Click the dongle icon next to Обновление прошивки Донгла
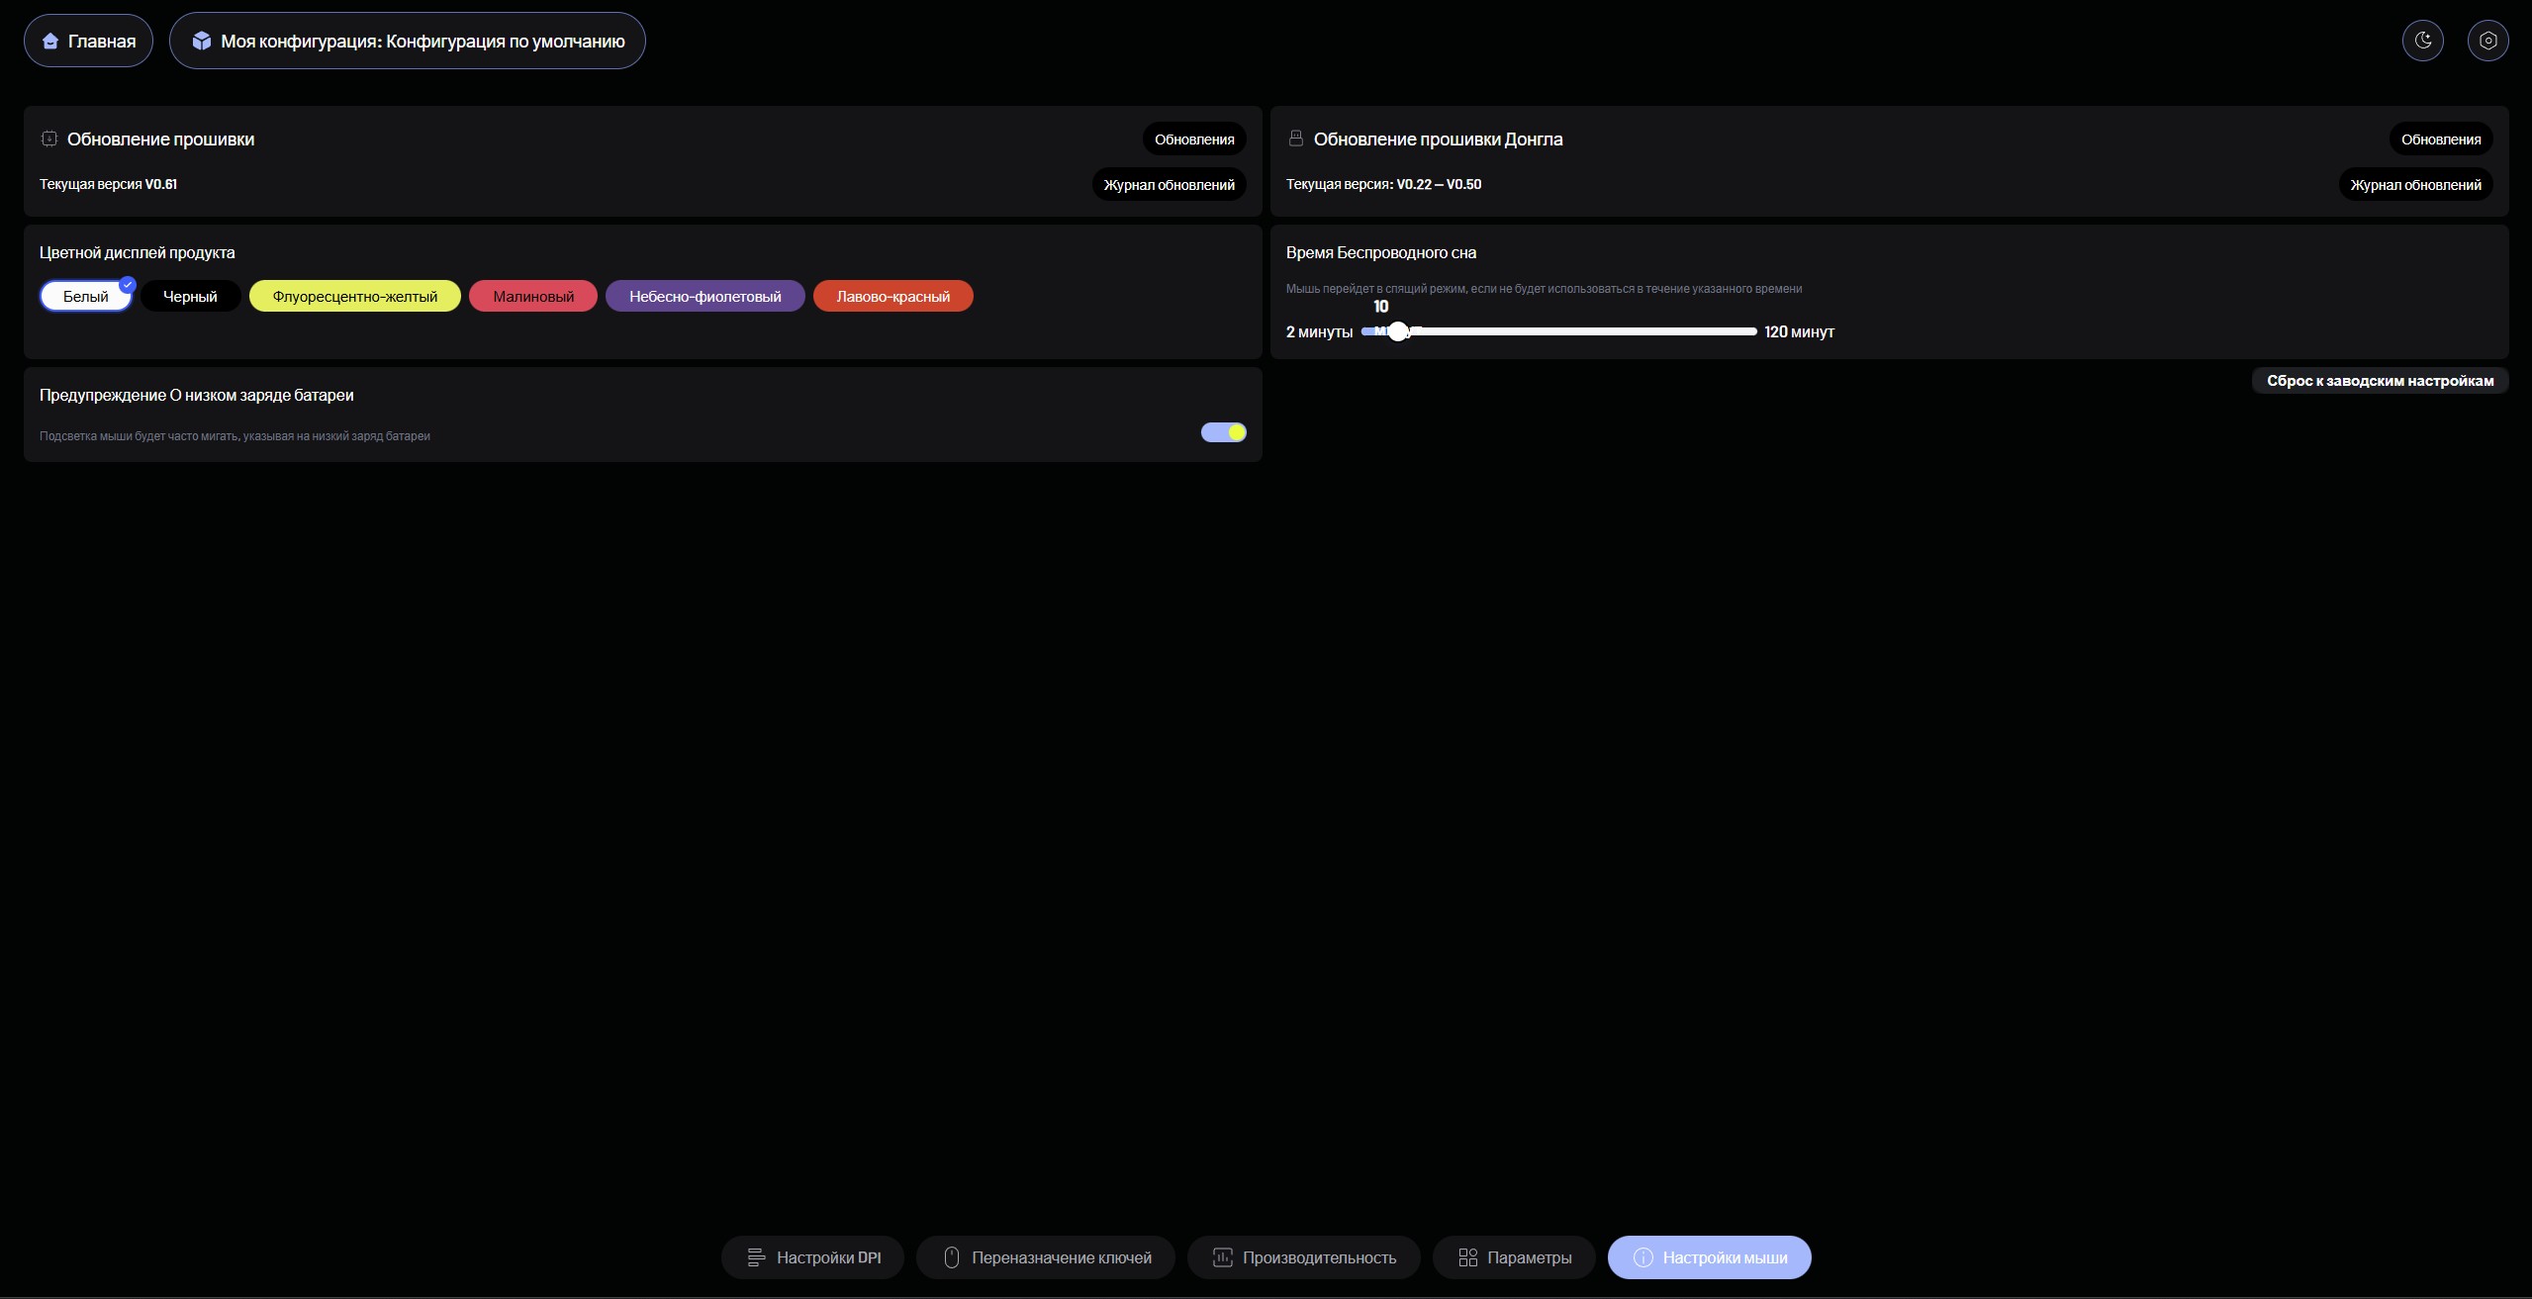The image size is (2532, 1299). (x=1295, y=139)
